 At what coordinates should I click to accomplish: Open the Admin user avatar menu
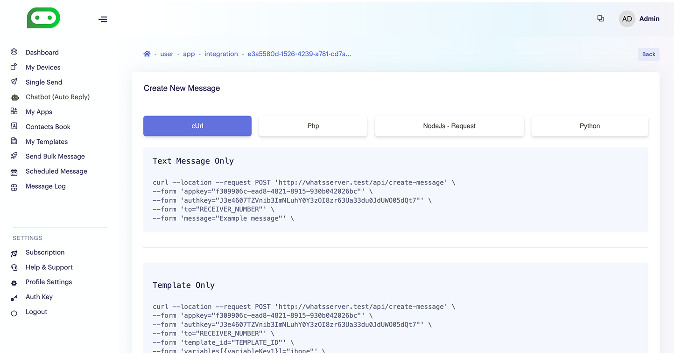(x=627, y=19)
